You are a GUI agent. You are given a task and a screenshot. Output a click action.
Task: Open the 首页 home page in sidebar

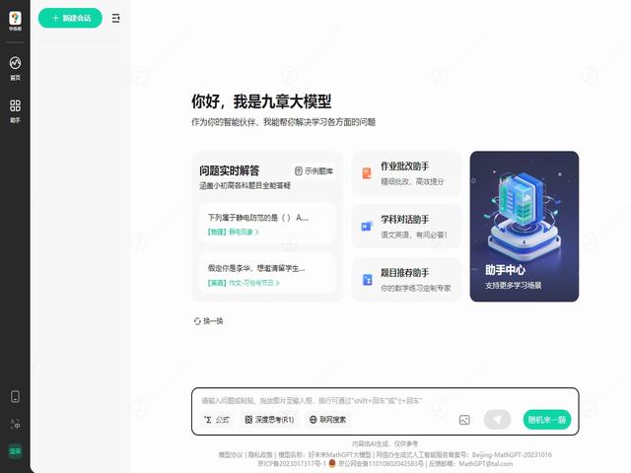[15, 68]
